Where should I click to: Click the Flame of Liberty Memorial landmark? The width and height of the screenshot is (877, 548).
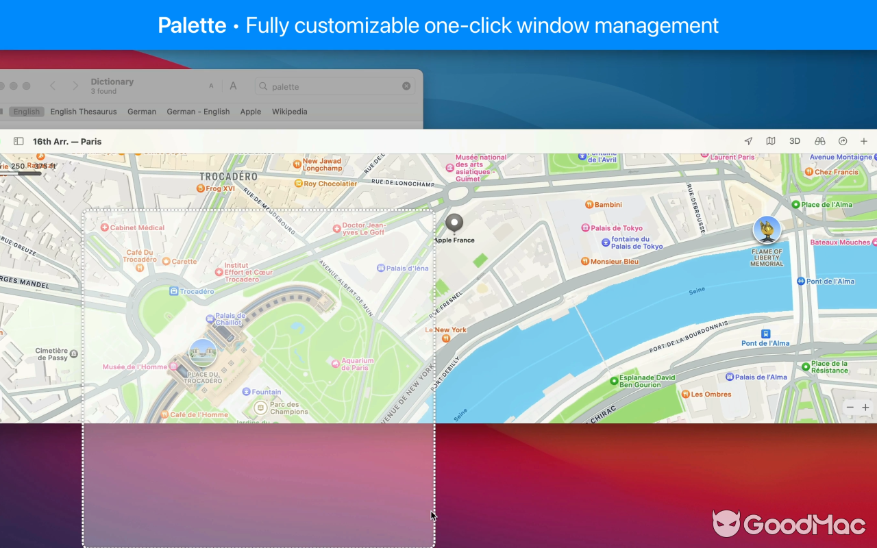[767, 230]
